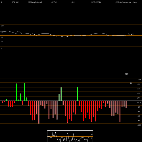Click the rightmost red MR histogram bar
The width and height of the screenshot is (142, 142).
[x=126, y=105]
